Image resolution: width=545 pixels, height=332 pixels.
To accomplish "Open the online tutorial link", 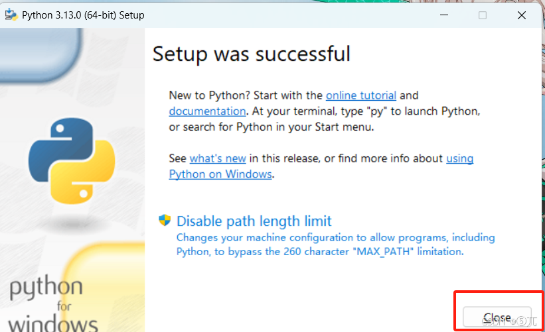I will coord(360,95).
